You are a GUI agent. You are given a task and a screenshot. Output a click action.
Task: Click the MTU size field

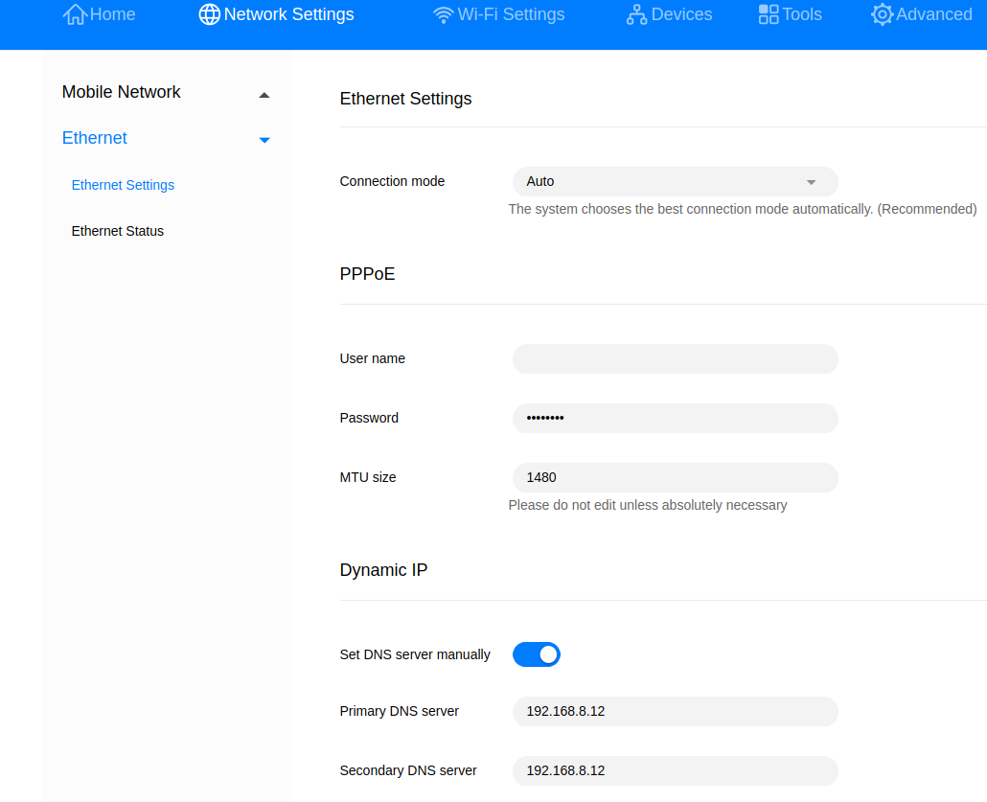pyautogui.click(x=675, y=478)
